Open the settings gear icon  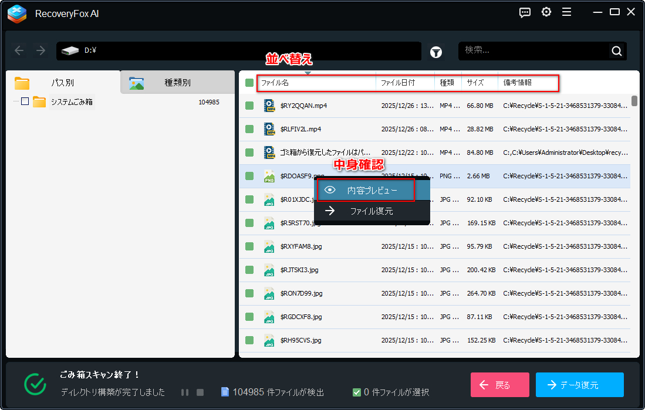pyautogui.click(x=546, y=12)
